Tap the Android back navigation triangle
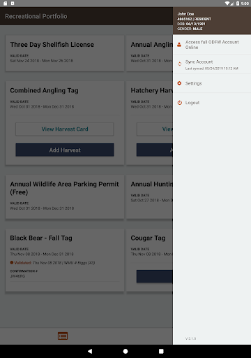The image size is (251, 358). click(x=90, y=351)
